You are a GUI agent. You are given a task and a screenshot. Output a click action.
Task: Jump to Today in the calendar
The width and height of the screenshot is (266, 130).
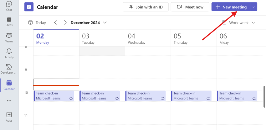pos(37,22)
